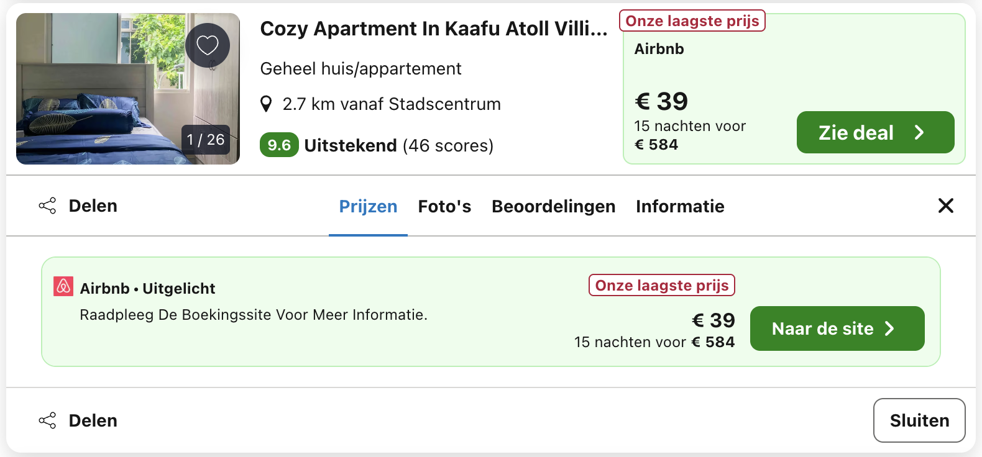Viewport: 982px width, 457px height.
Task: Click the bottom Delen share icon
Action: (x=48, y=420)
